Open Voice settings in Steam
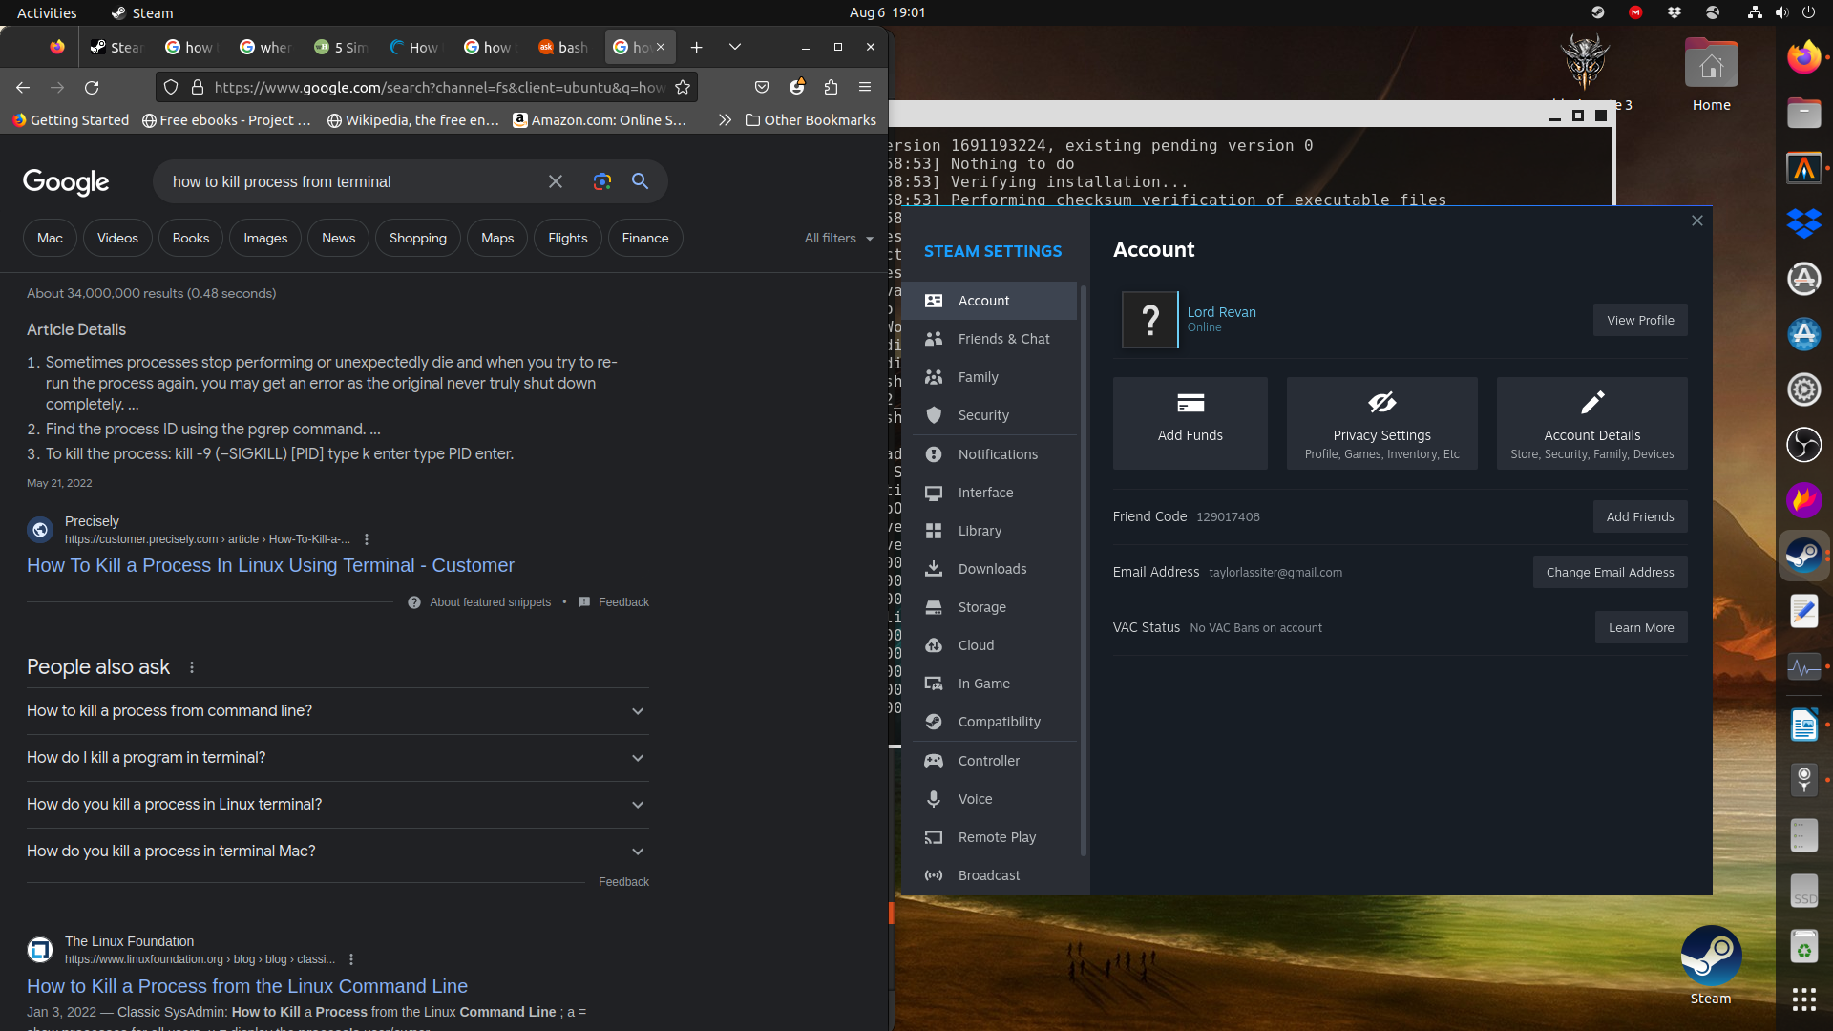Viewport: 1833px width, 1031px height. (975, 798)
